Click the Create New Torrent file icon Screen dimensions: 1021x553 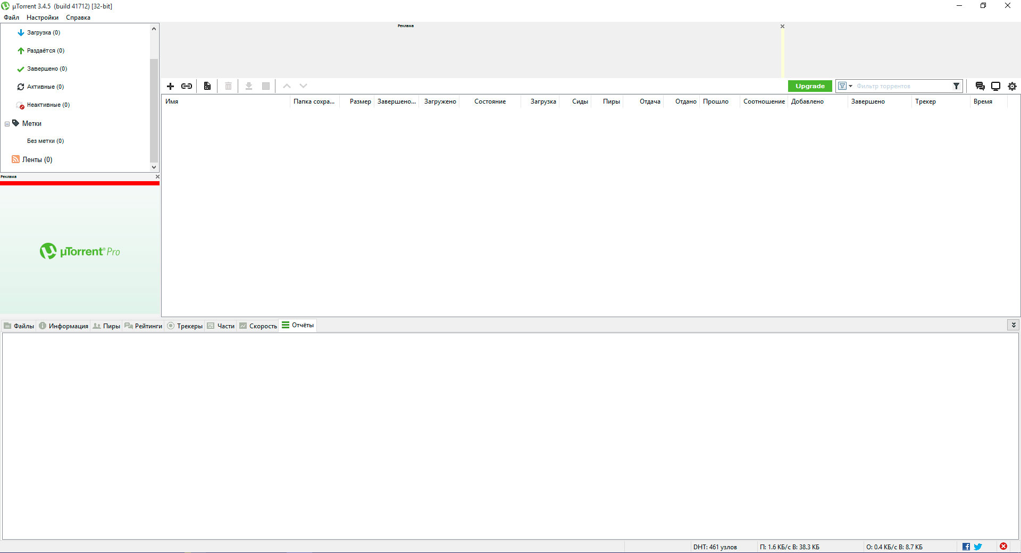[207, 86]
